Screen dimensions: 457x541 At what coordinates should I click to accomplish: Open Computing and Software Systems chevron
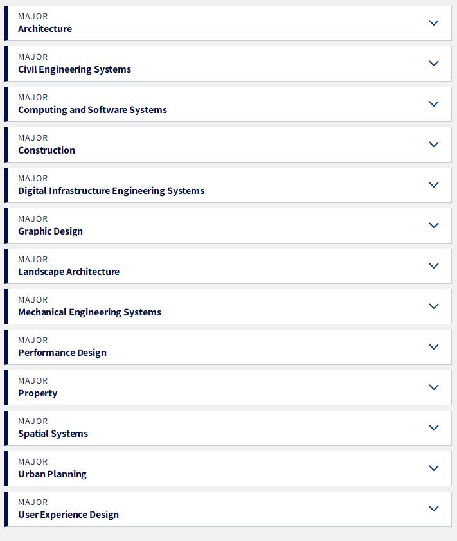click(433, 104)
